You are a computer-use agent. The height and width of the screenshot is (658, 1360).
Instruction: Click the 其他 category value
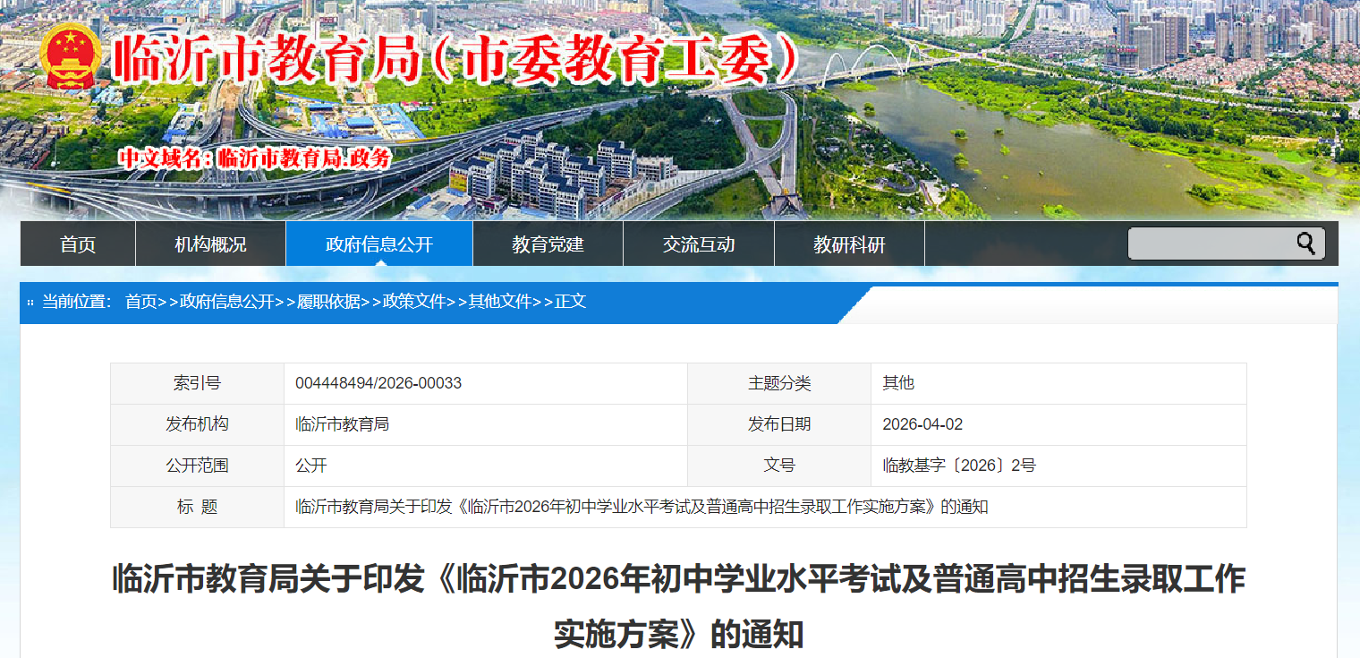(898, 383)
